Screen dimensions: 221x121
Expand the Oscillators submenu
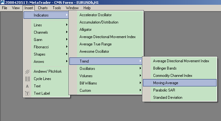point(106,69)
